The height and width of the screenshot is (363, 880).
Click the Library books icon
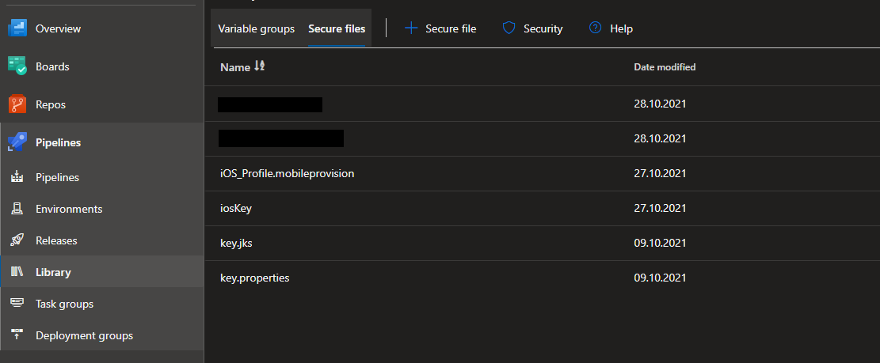pos(17,272)
